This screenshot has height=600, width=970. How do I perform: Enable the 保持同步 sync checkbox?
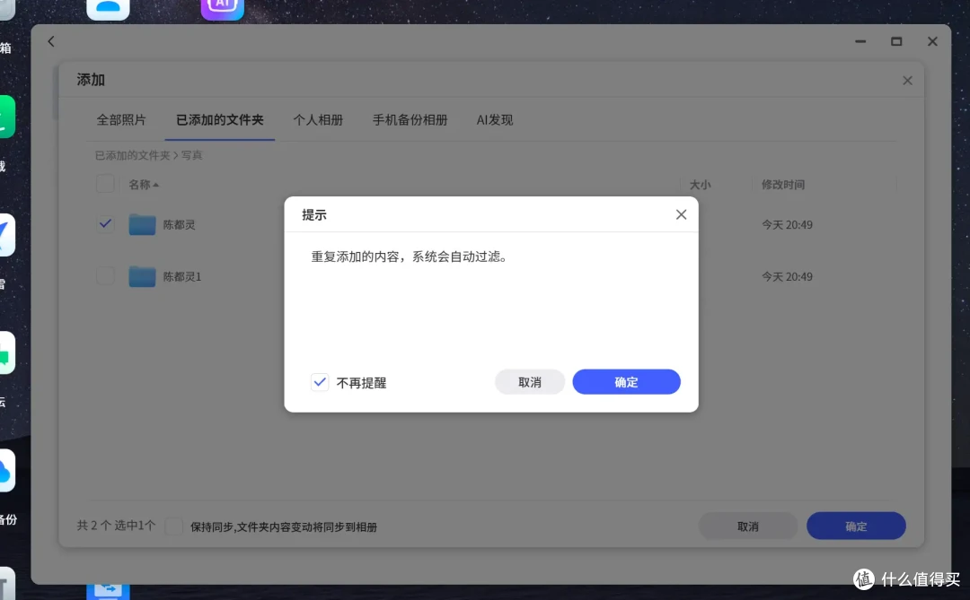(x=174, y=526)
